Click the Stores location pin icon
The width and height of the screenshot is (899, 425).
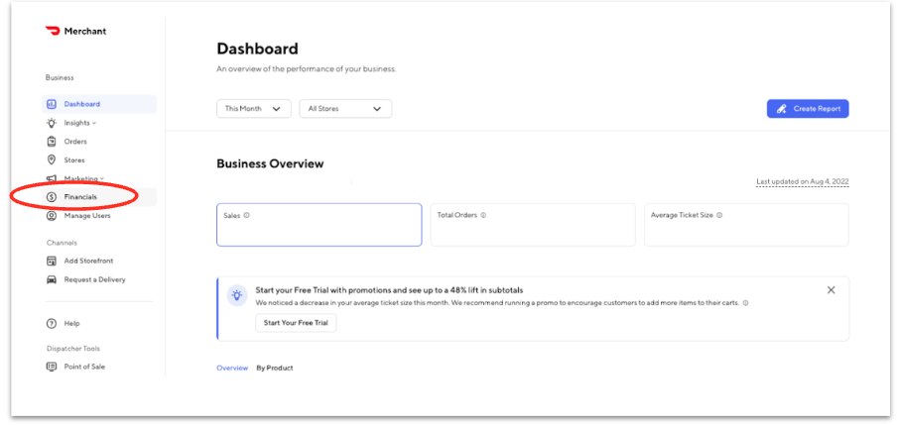52,160
